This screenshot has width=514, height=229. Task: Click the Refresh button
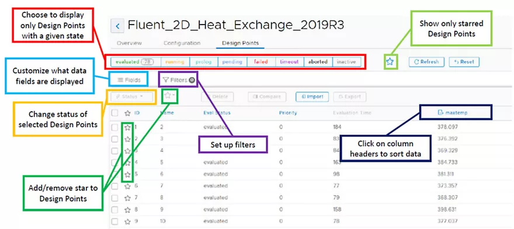(x=426, y=62)
